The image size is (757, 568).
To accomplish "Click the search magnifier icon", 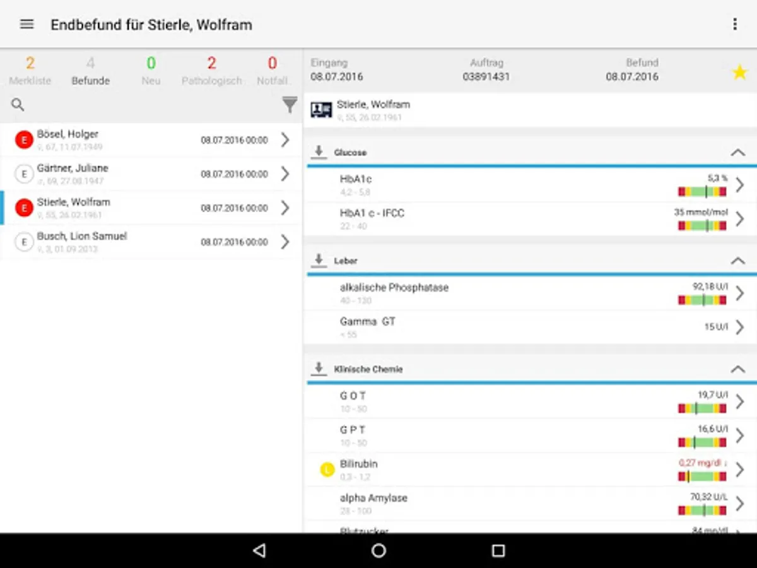I will tap(18, 105).
